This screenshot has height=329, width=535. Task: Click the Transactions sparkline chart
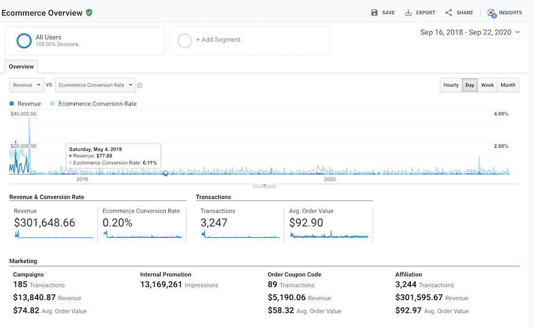tap(241, 234)
